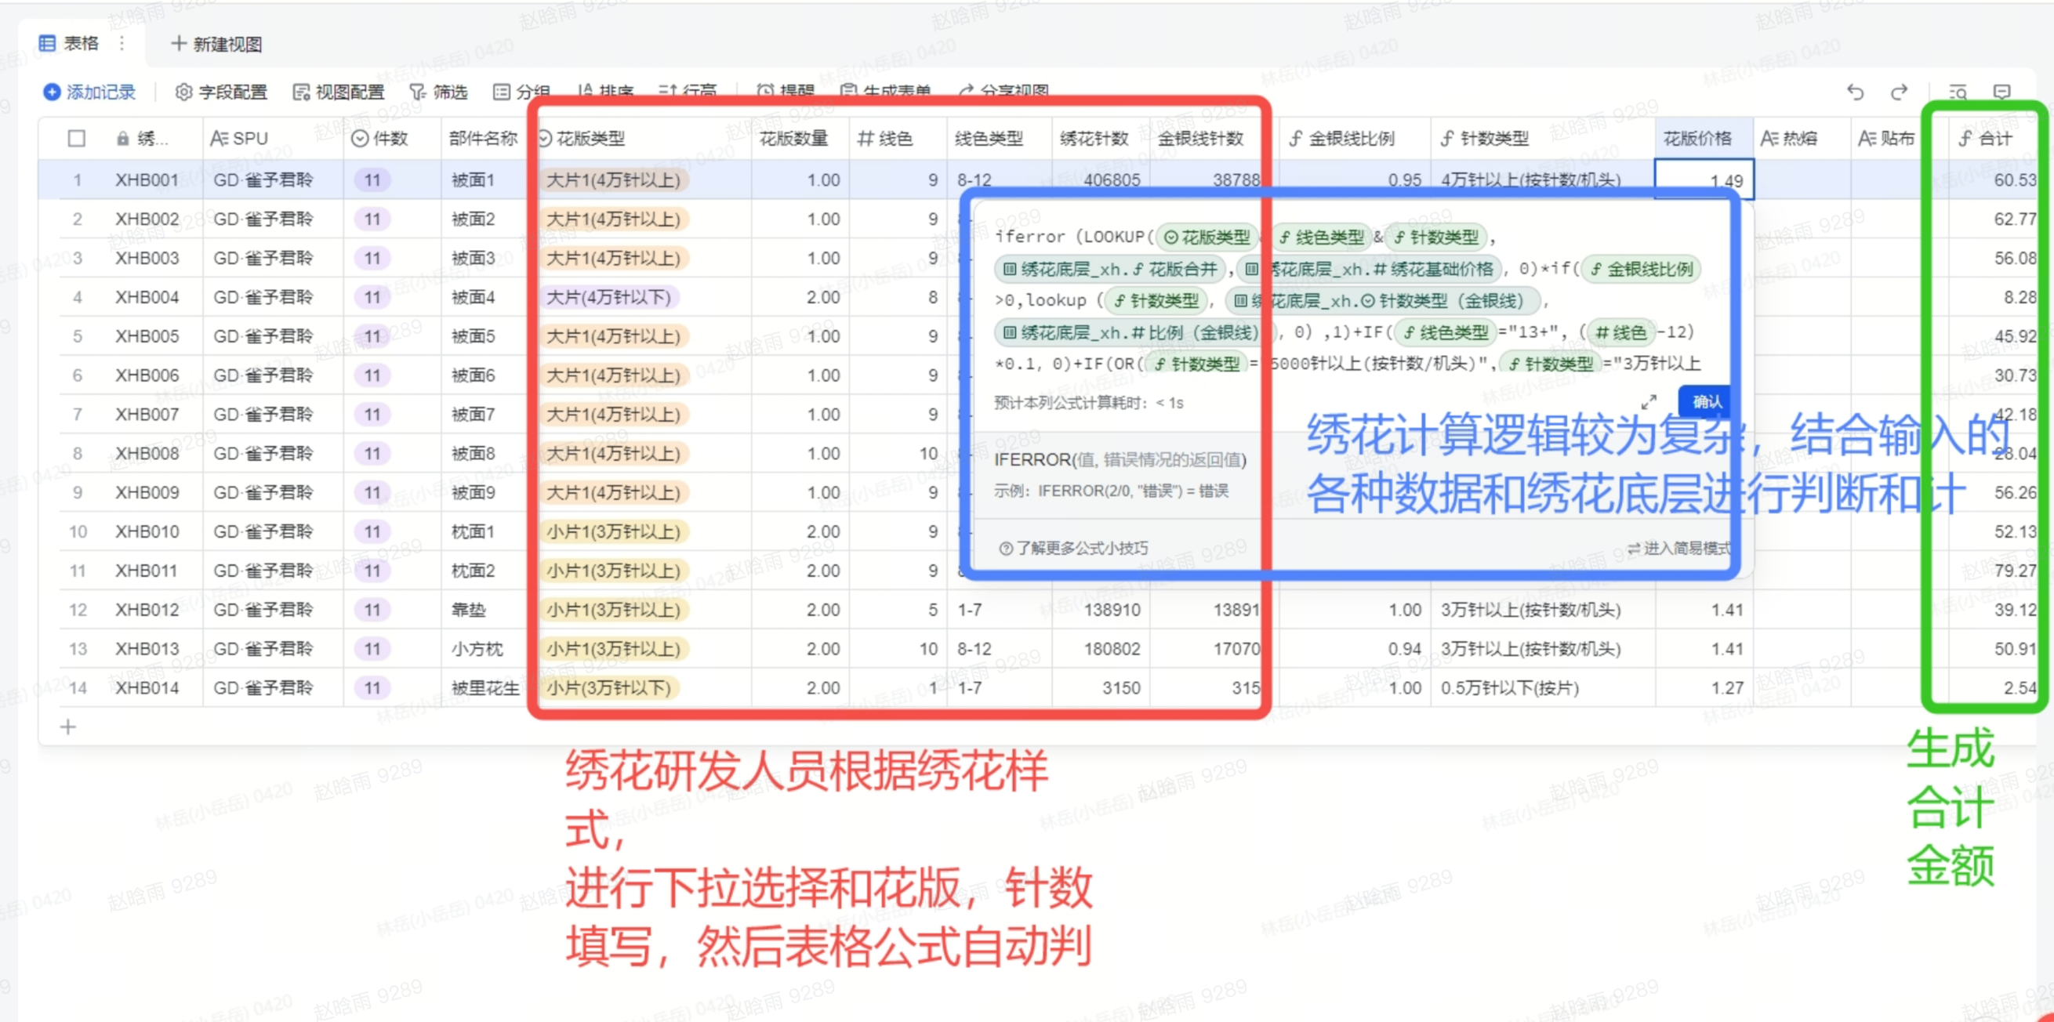Click the 确认 confirm button
The image size is (2054, 1022).
1706,402
